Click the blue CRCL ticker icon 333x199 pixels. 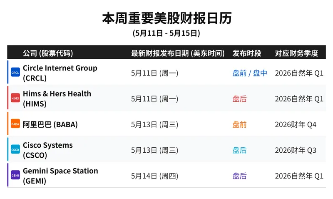15,72
